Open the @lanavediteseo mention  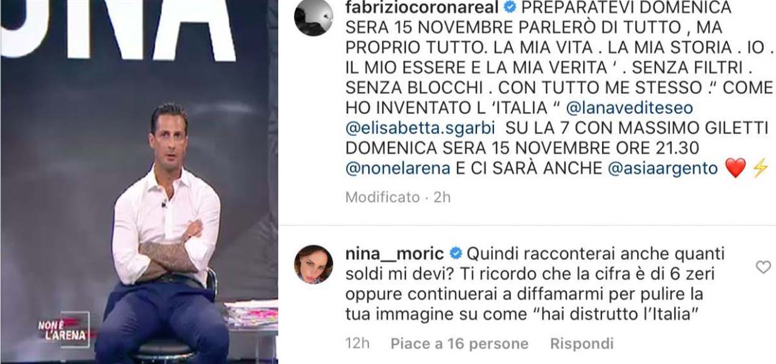pyautogui.click(x=629, y=108)
